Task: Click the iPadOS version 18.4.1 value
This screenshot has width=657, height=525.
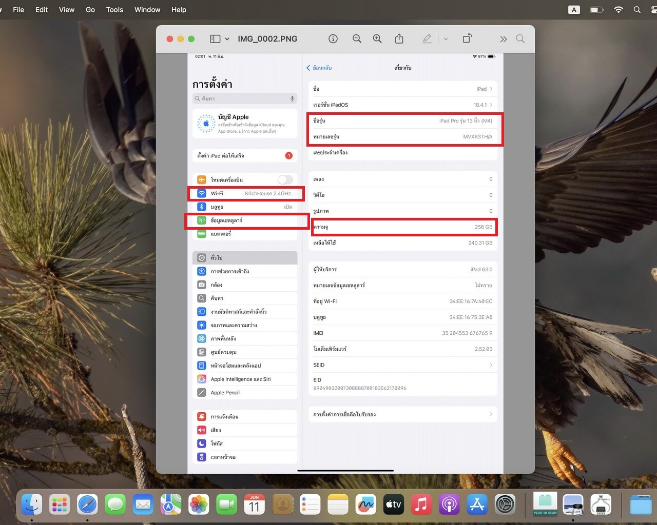Action: coord(480,105)
